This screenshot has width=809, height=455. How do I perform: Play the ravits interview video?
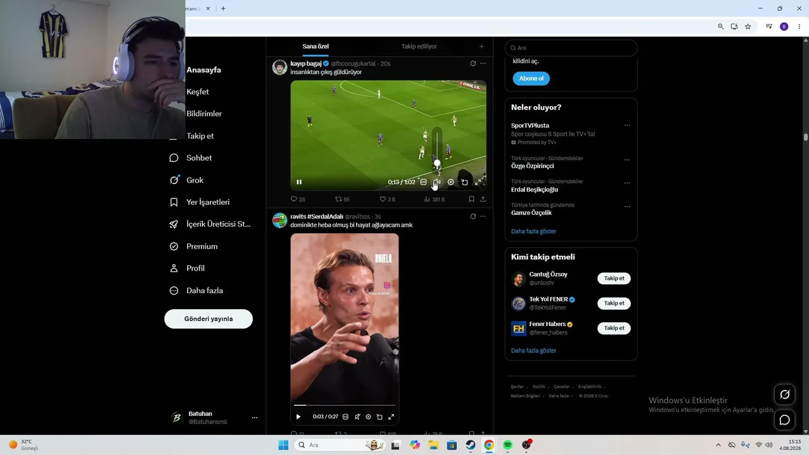point(298,417)
